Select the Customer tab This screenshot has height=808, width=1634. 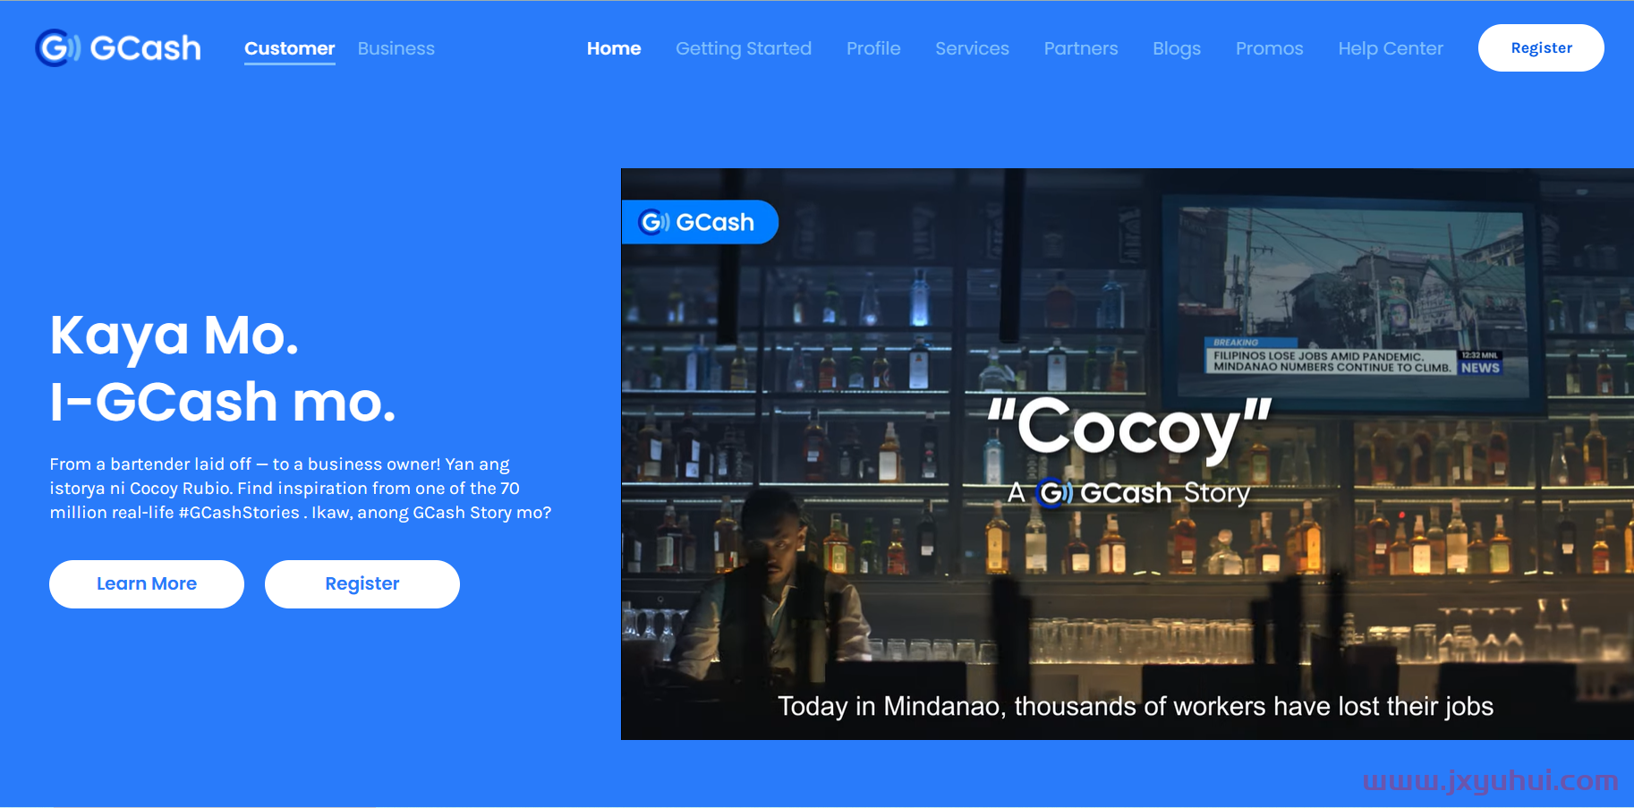tap(289, 48)
